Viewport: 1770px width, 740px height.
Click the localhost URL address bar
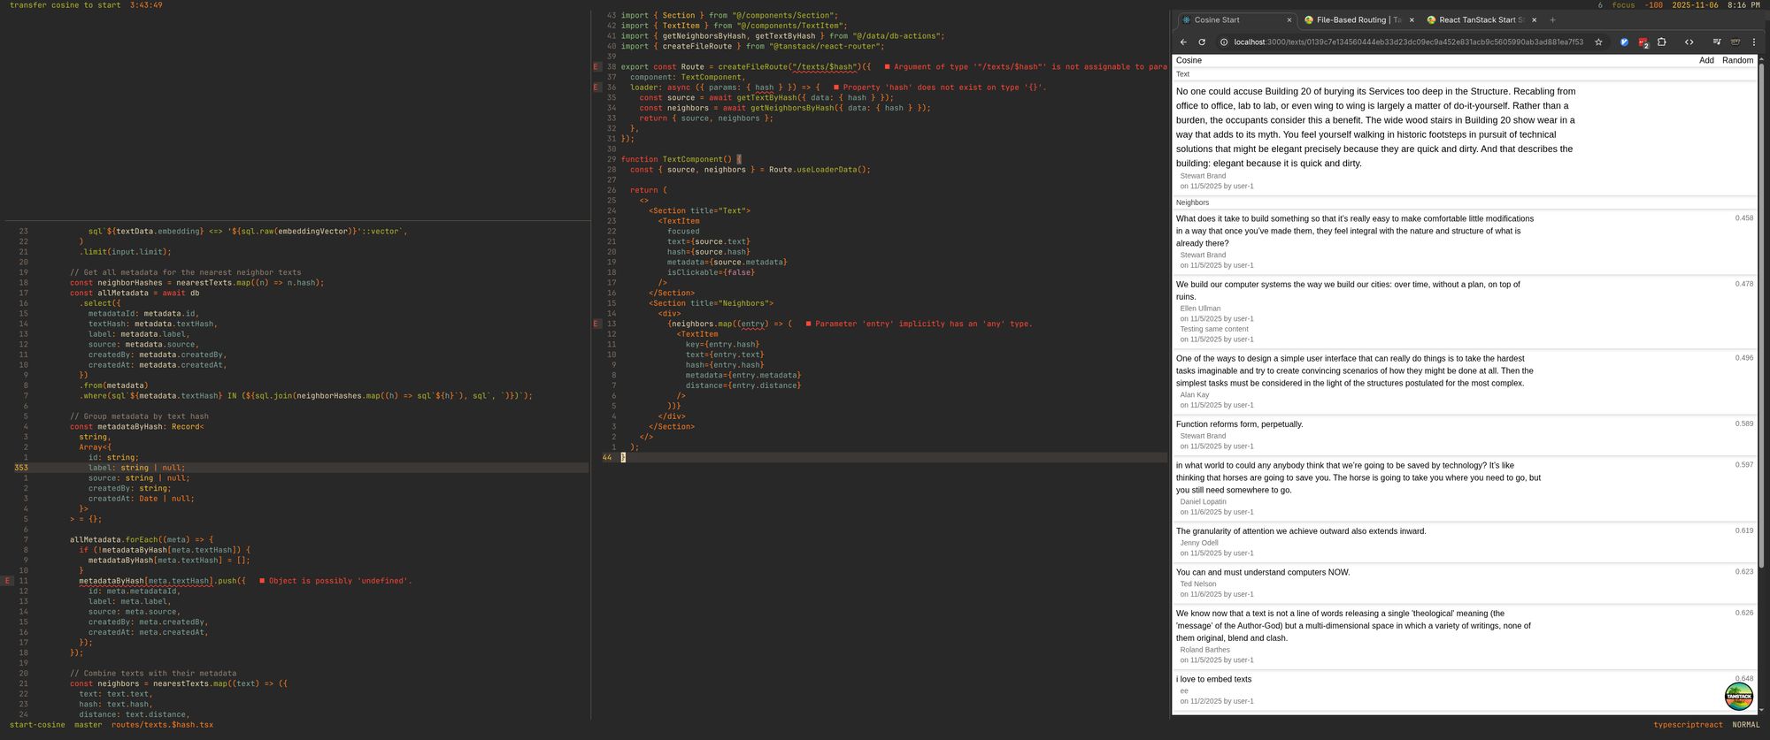click(1408, 42)
